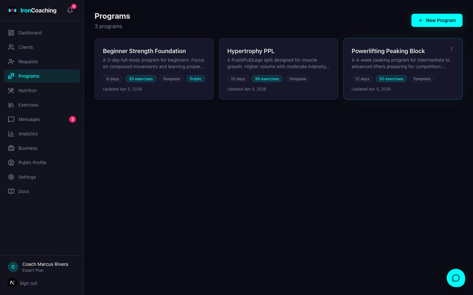Open the Public Profile icon
Viewport: 473px width, 295px height.
(11, 163)
